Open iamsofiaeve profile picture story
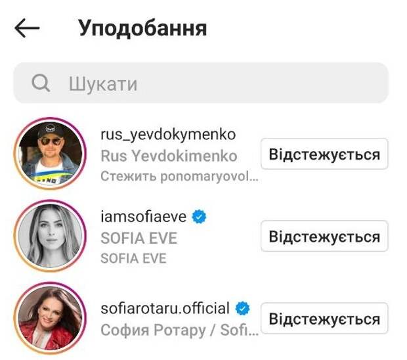Viewport: 407px width, 360px height. pos(50,236)
